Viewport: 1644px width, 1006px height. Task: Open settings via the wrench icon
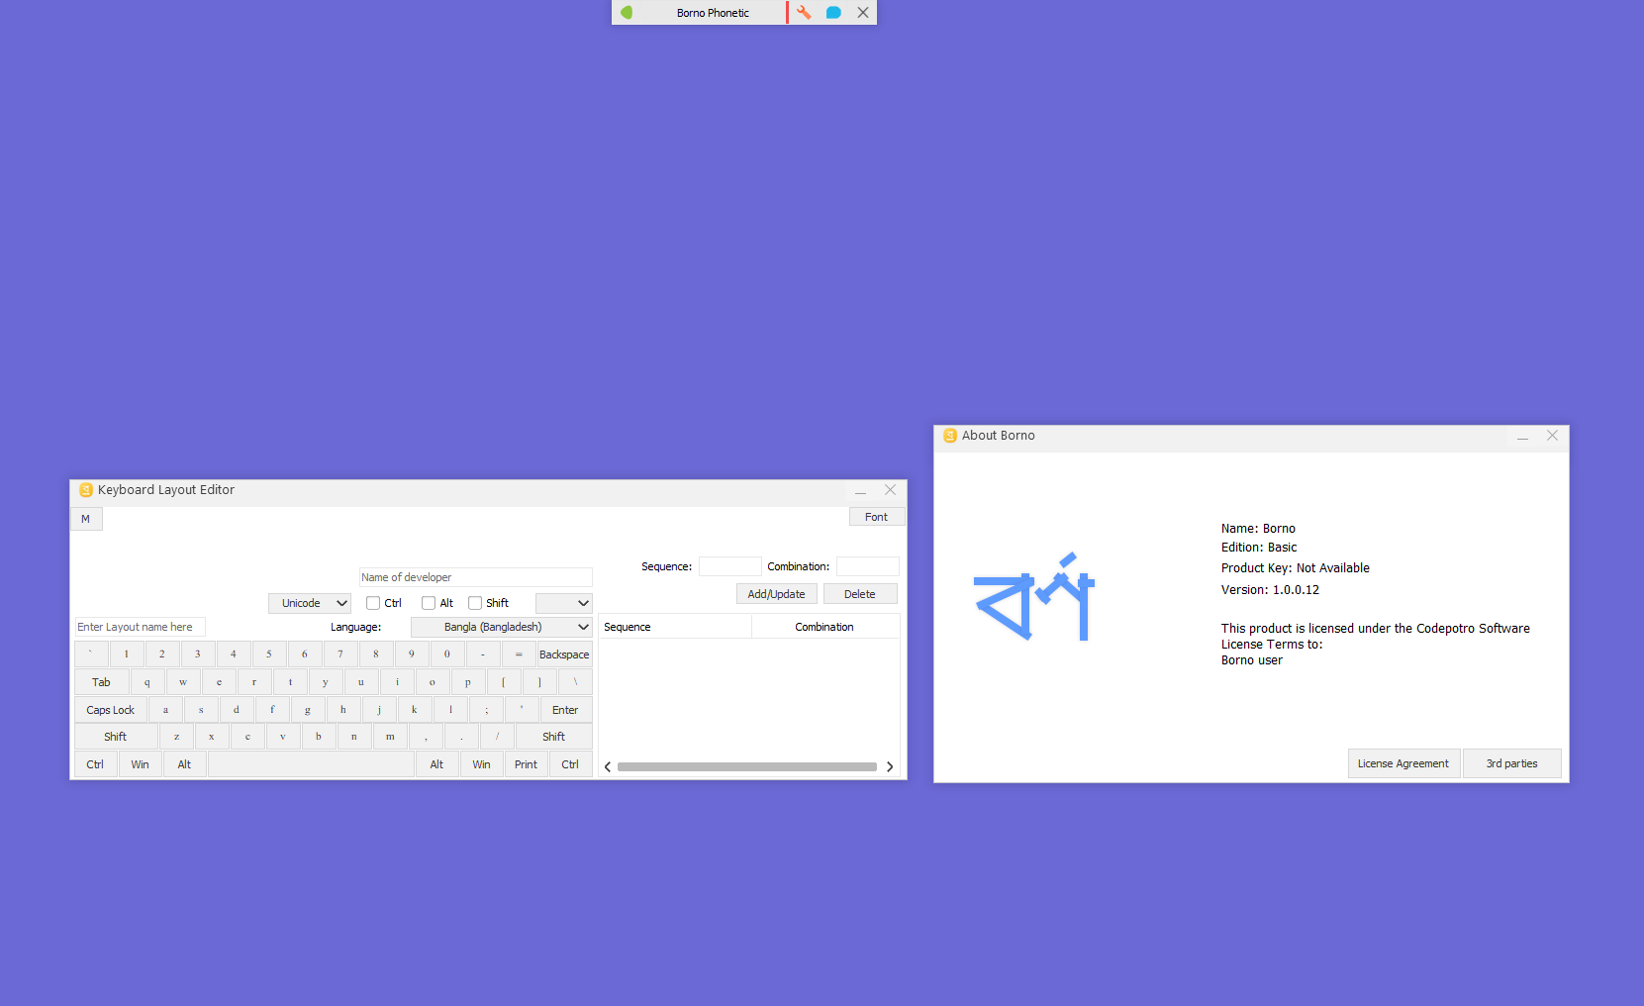coord(804,13)
